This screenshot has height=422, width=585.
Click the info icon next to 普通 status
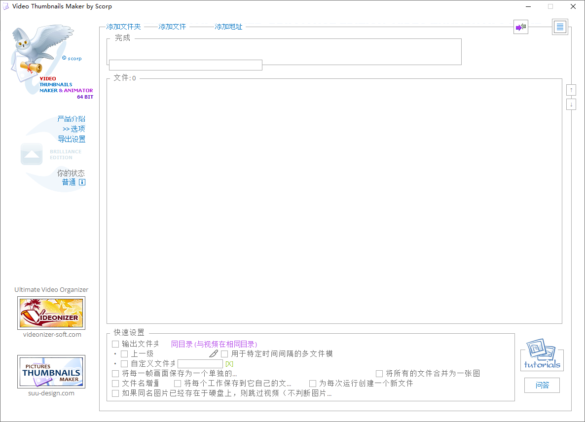pyautogui.click(x=82, y=182)
